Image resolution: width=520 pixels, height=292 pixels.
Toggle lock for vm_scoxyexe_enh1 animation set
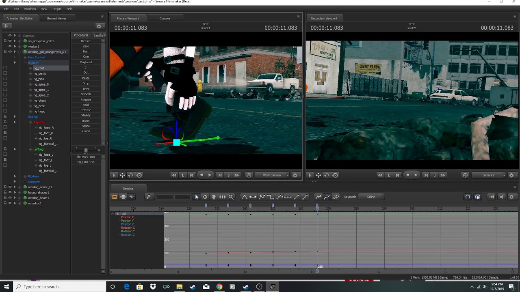(x=5, y=41)
